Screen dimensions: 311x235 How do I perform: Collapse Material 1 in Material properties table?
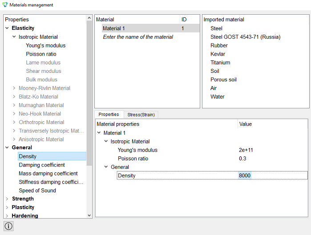tap(99, 133)
